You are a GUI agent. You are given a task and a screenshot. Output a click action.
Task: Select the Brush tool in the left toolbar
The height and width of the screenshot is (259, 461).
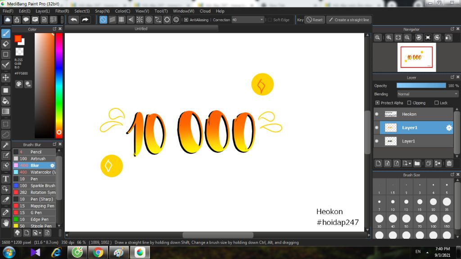[x=5, y=33]
